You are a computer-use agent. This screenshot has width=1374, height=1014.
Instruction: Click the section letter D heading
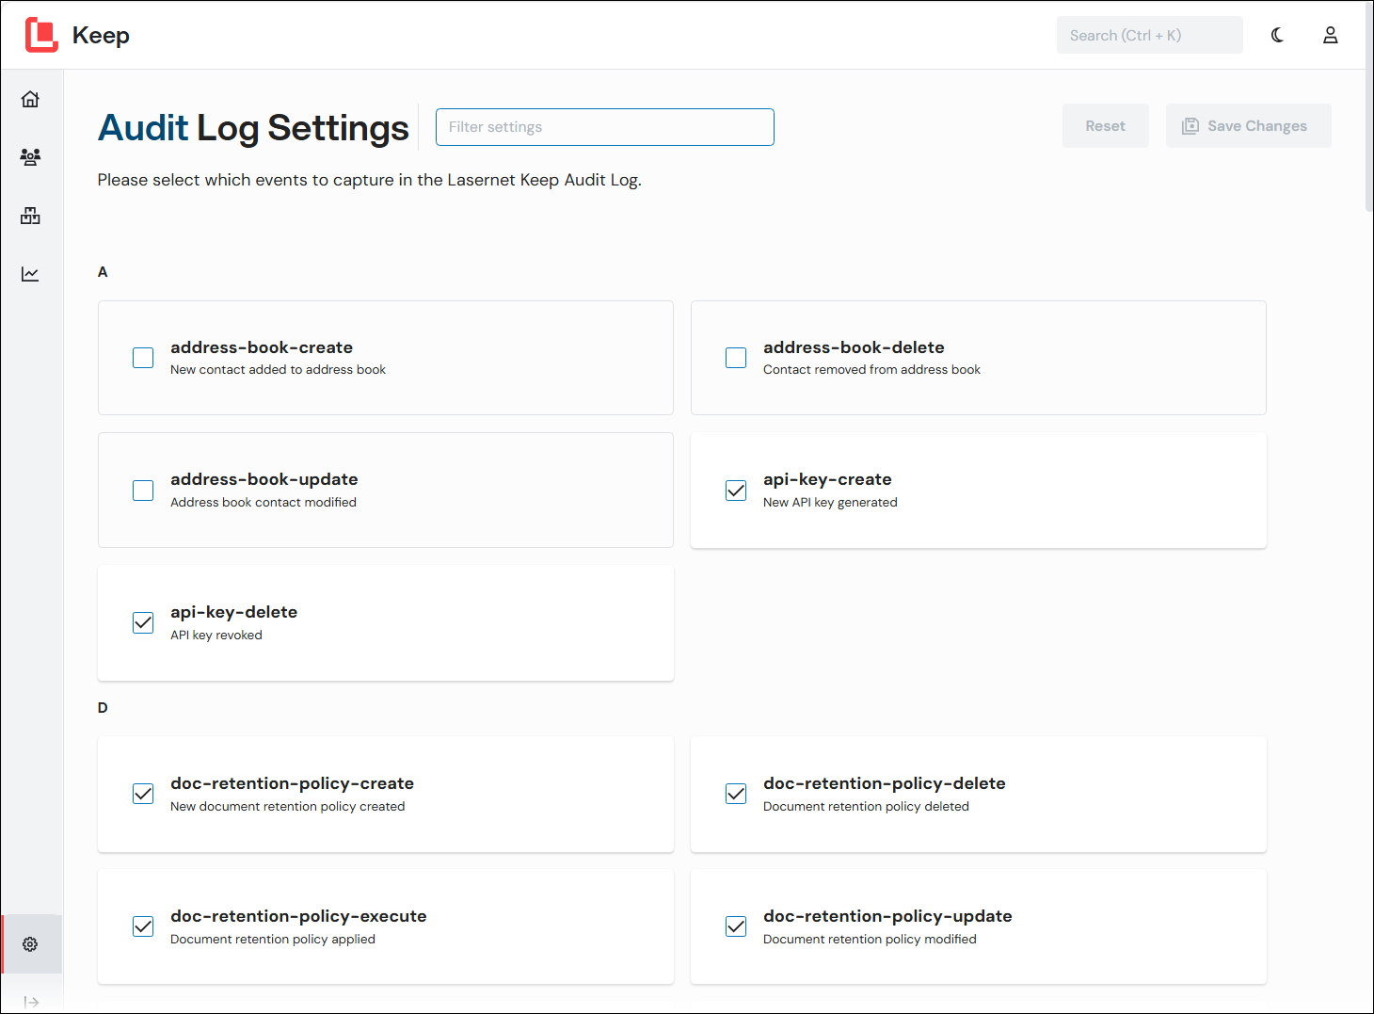103,708
